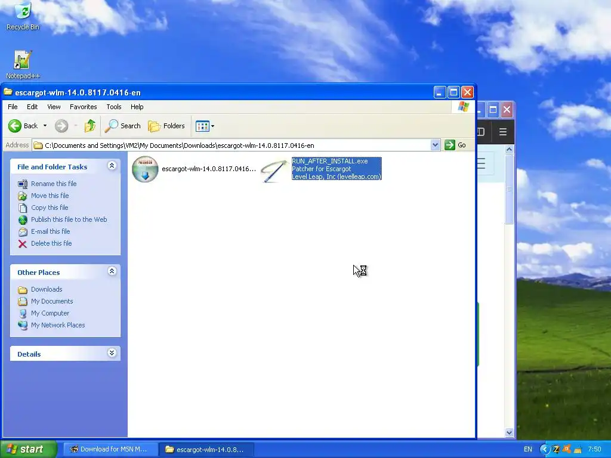Click the Z tray icon
The image size is (611, 458).
556,450
